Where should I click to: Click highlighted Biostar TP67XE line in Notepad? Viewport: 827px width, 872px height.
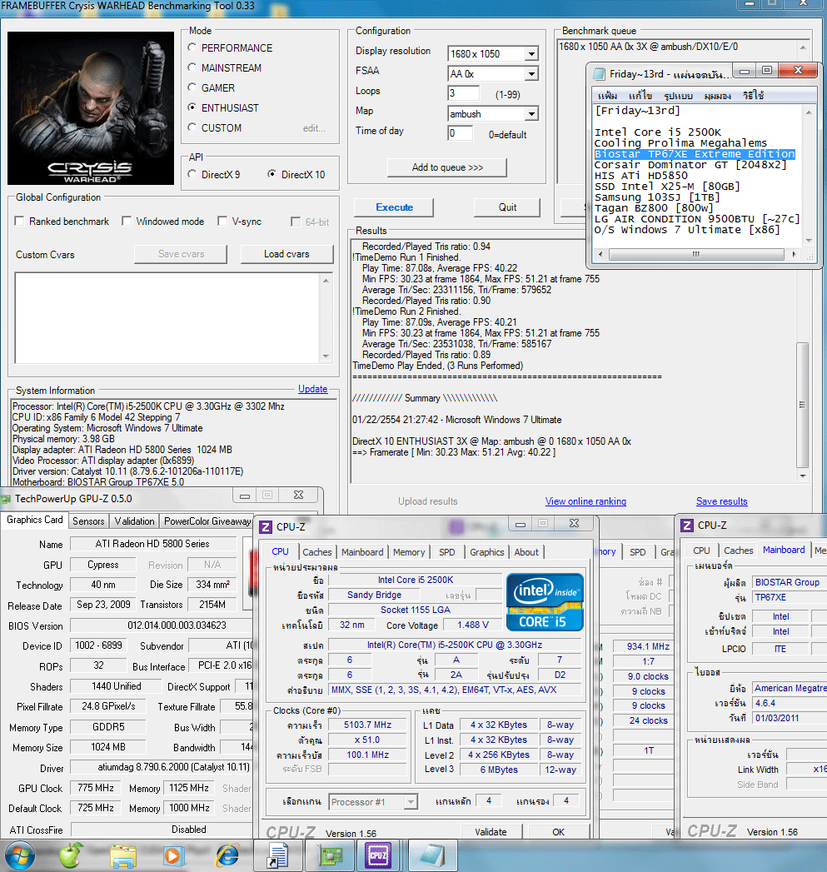click(x=695, y=154)
